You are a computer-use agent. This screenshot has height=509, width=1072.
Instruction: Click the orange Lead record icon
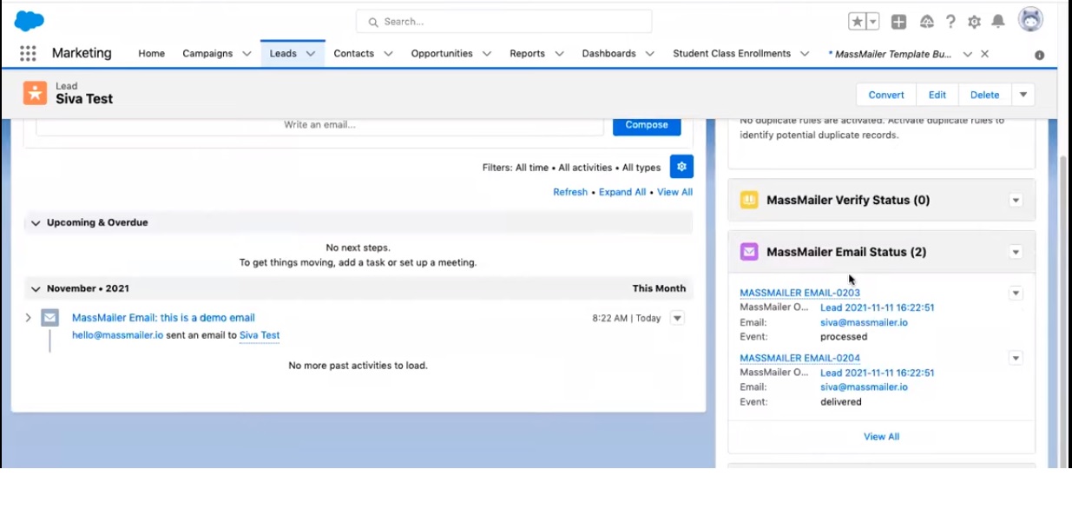tap(35, 93)
